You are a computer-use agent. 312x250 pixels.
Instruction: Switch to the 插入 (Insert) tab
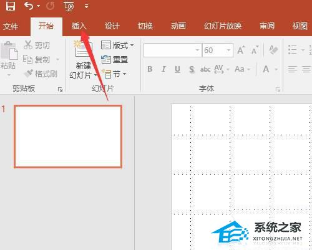click(x=79, y=26)
